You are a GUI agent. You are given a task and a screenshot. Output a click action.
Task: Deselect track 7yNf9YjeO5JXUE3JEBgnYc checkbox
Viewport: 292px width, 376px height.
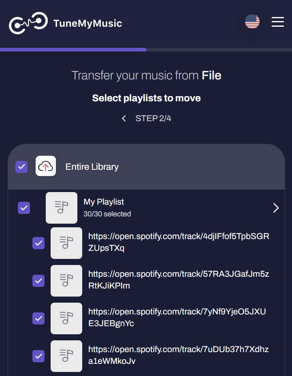[x=38, y=318]
